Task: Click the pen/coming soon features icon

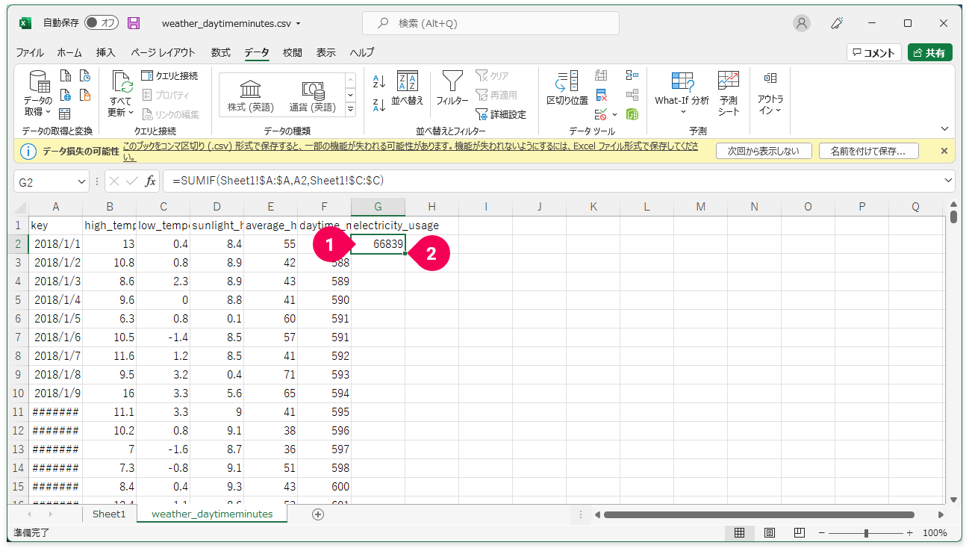Action: coord(838,23)
